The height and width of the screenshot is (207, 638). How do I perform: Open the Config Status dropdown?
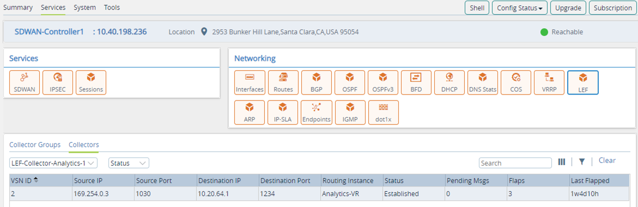[x=520, y=8]
